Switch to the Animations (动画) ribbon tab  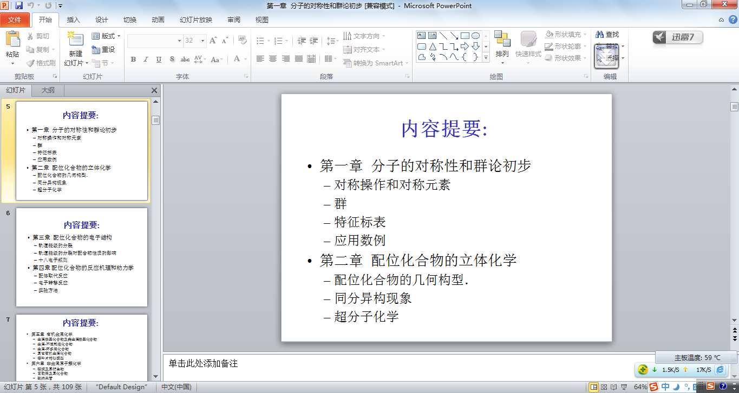[x=158, y=20]
